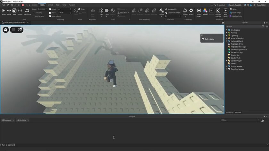Image resolution: width=269 pixels, height=151 pixels.
Task: Click Run Script
Action: tap(225, 13)
